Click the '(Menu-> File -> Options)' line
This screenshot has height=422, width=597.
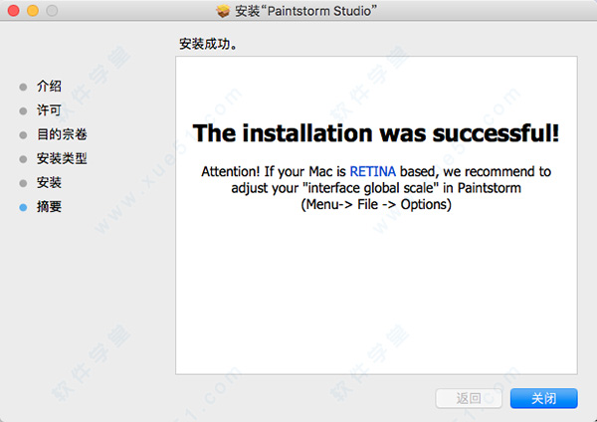point(376,204)
